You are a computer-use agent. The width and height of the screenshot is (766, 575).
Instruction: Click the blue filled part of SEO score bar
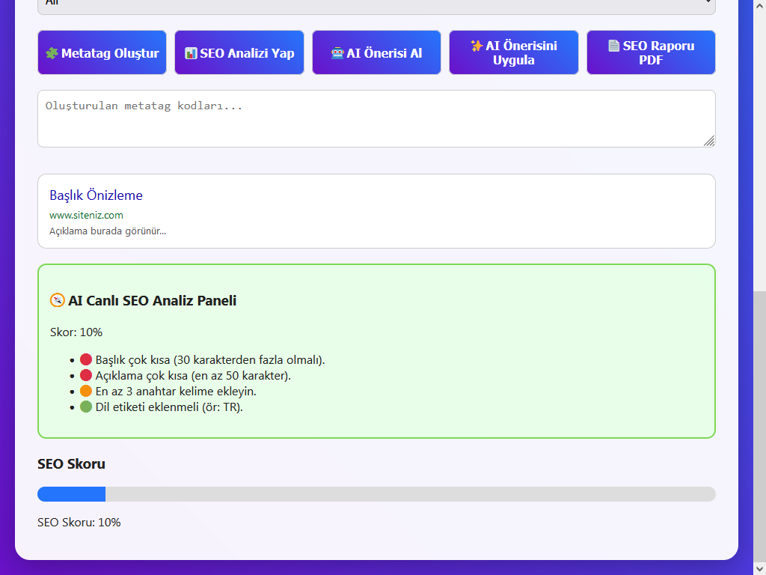(x=71, y=494)
